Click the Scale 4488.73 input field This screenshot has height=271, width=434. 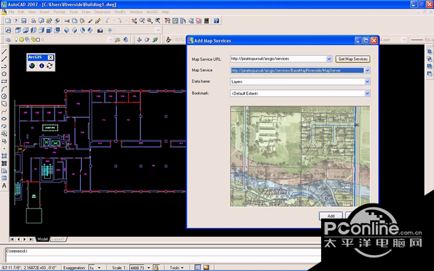[137, 268]
